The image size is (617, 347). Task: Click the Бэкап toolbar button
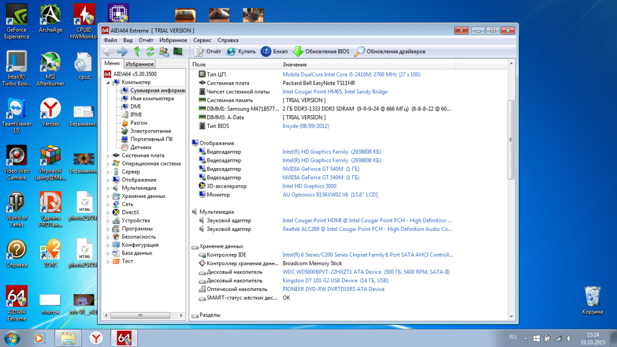coord(275,51)
